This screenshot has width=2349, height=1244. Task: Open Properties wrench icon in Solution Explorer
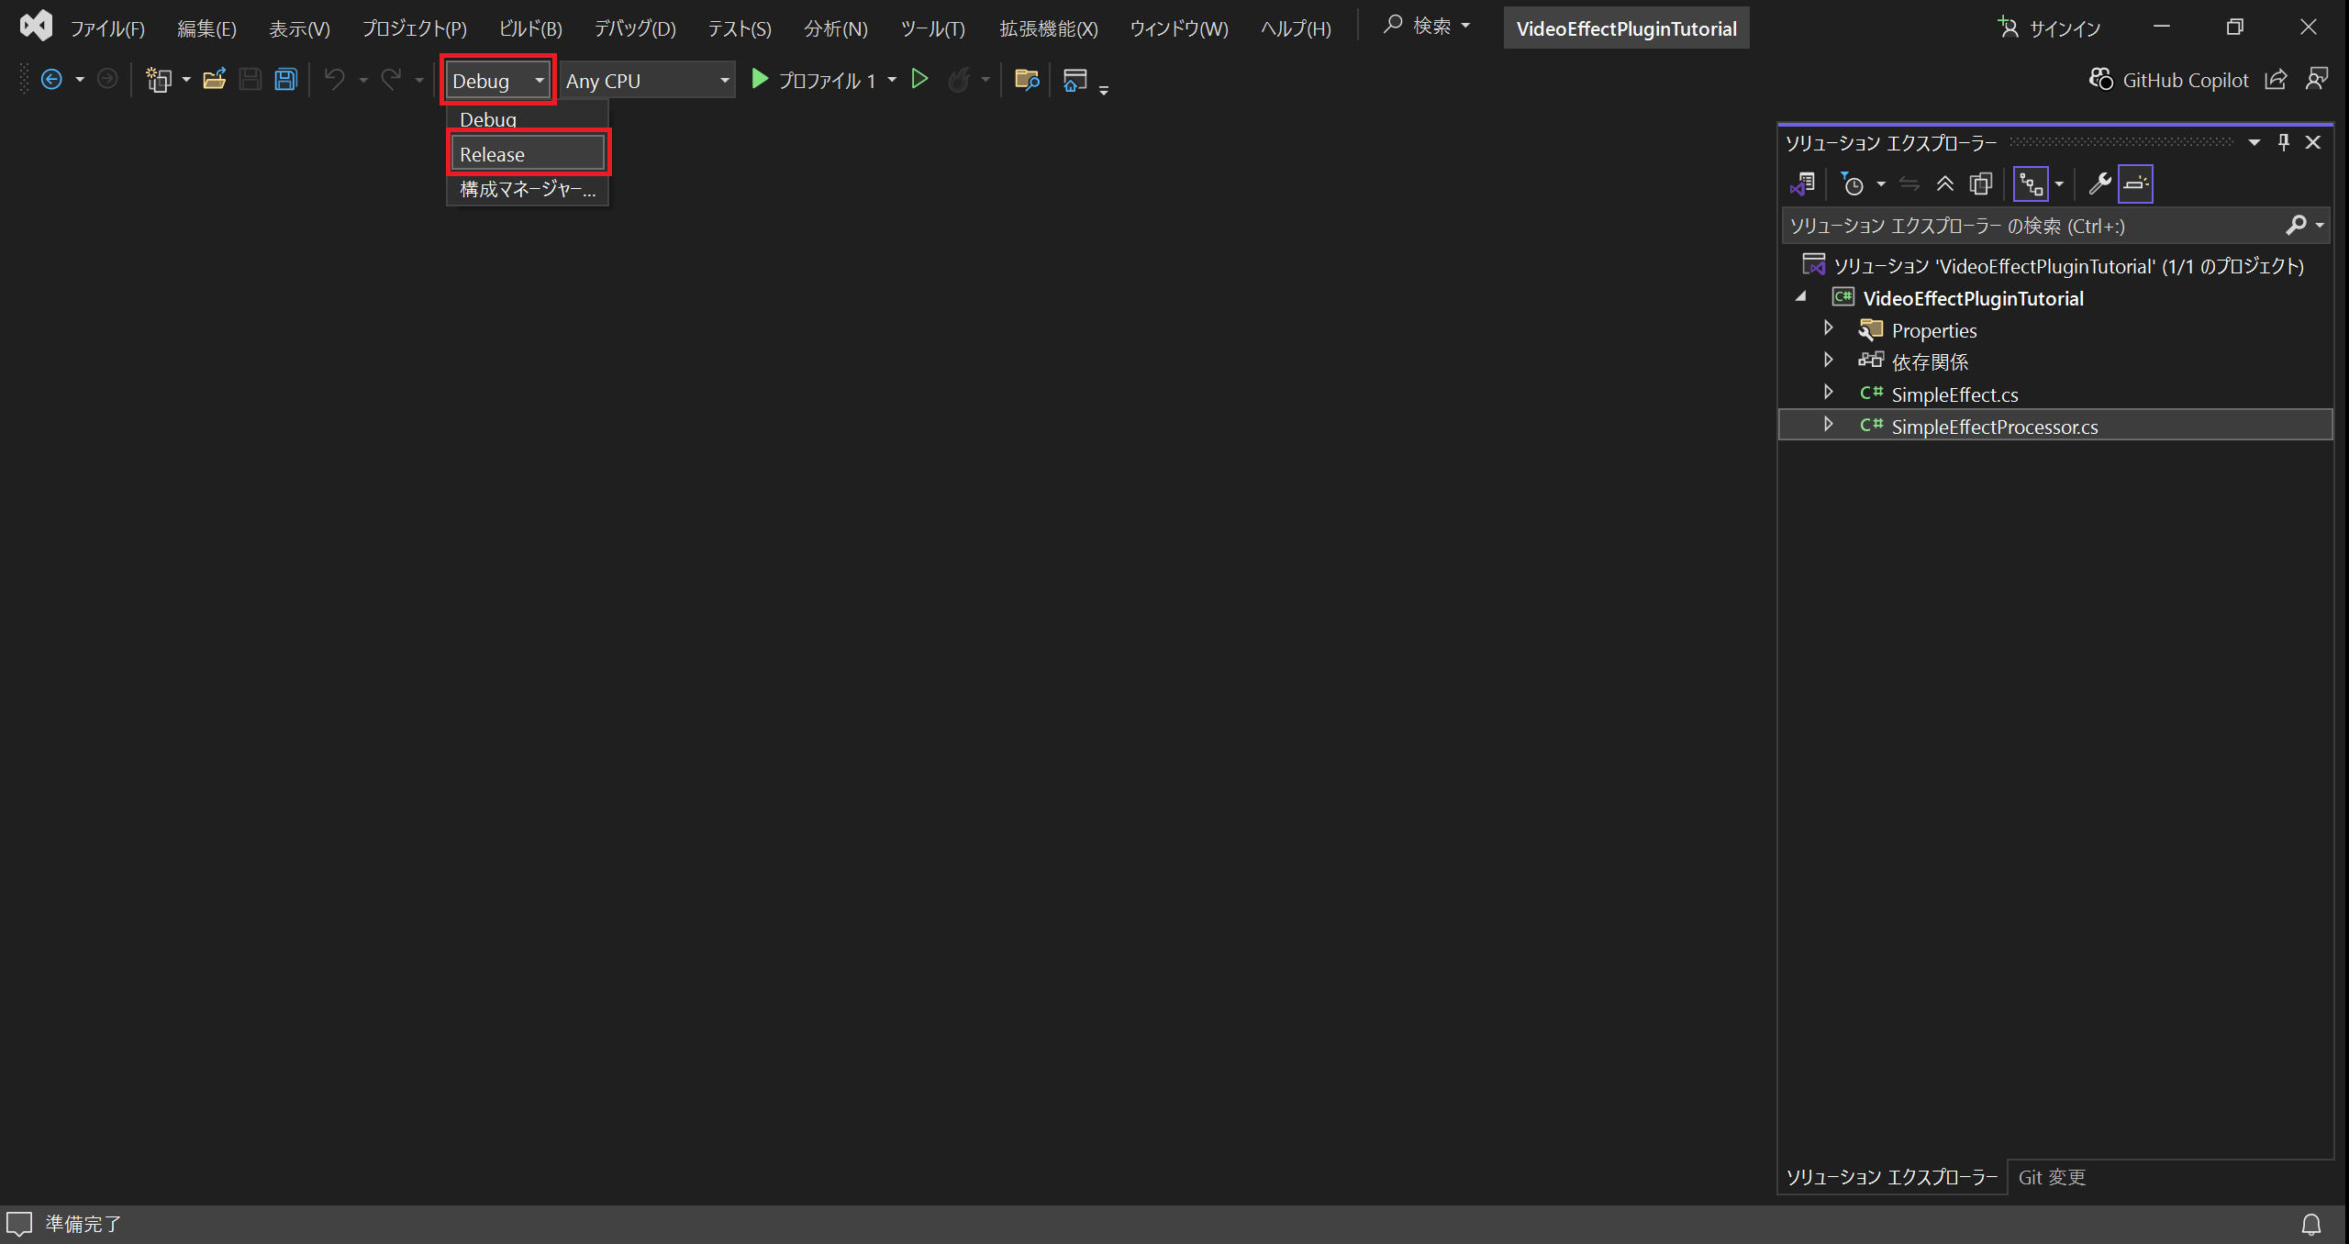(x=2099, y=184)
